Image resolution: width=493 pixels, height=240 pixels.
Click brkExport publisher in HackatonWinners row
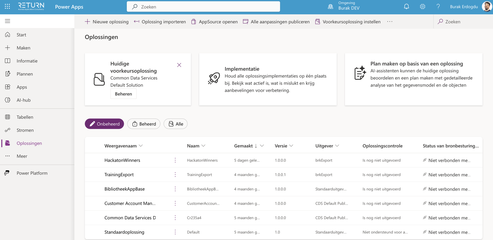click(x=324, y=160)
